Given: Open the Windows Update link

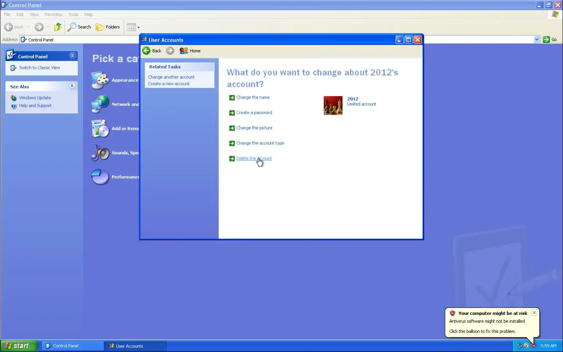Looking at the screenshot, I should point(35,98).
